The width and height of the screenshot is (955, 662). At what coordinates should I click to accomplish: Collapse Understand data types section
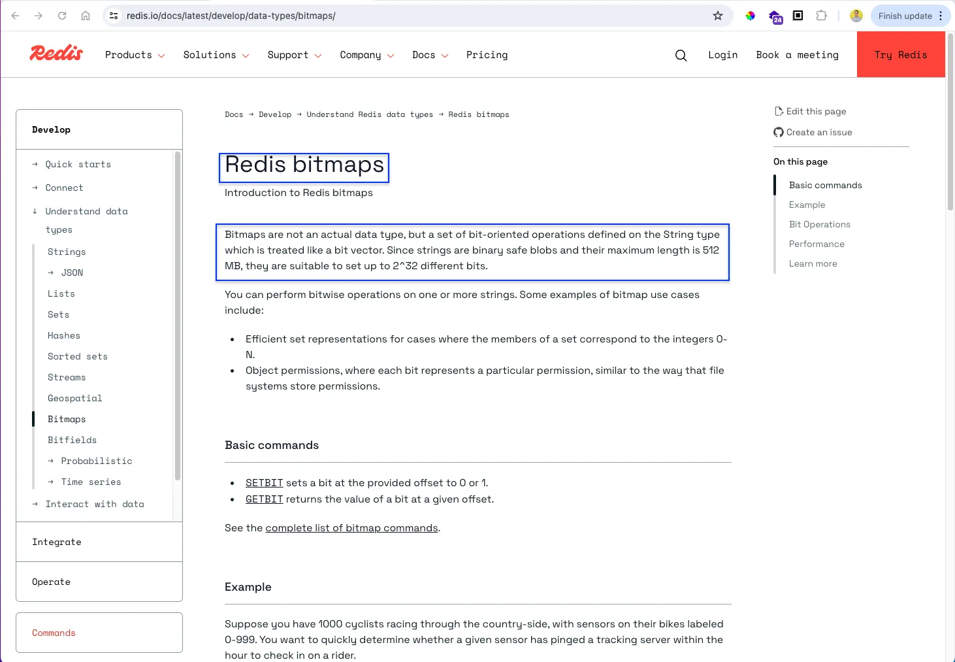pos(35,212)
